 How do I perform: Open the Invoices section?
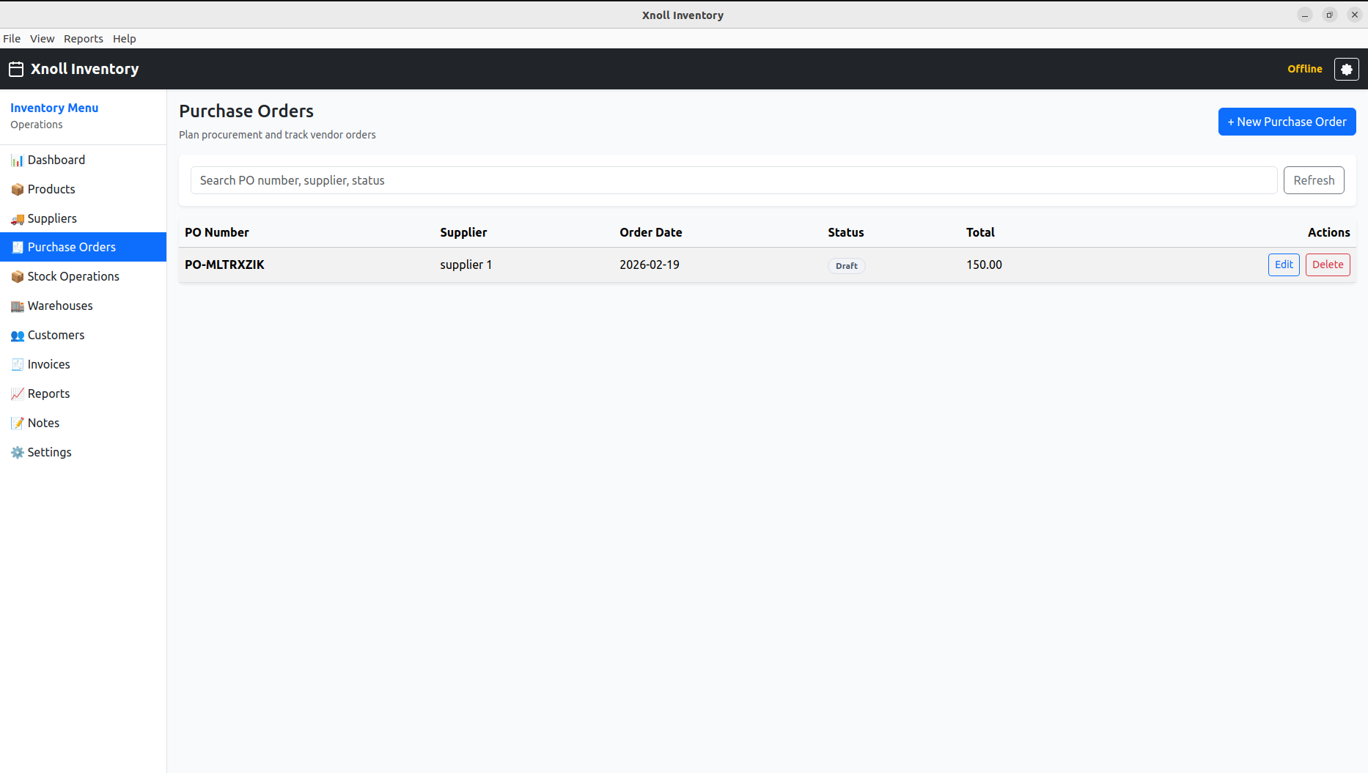click(x=48, y=364)
